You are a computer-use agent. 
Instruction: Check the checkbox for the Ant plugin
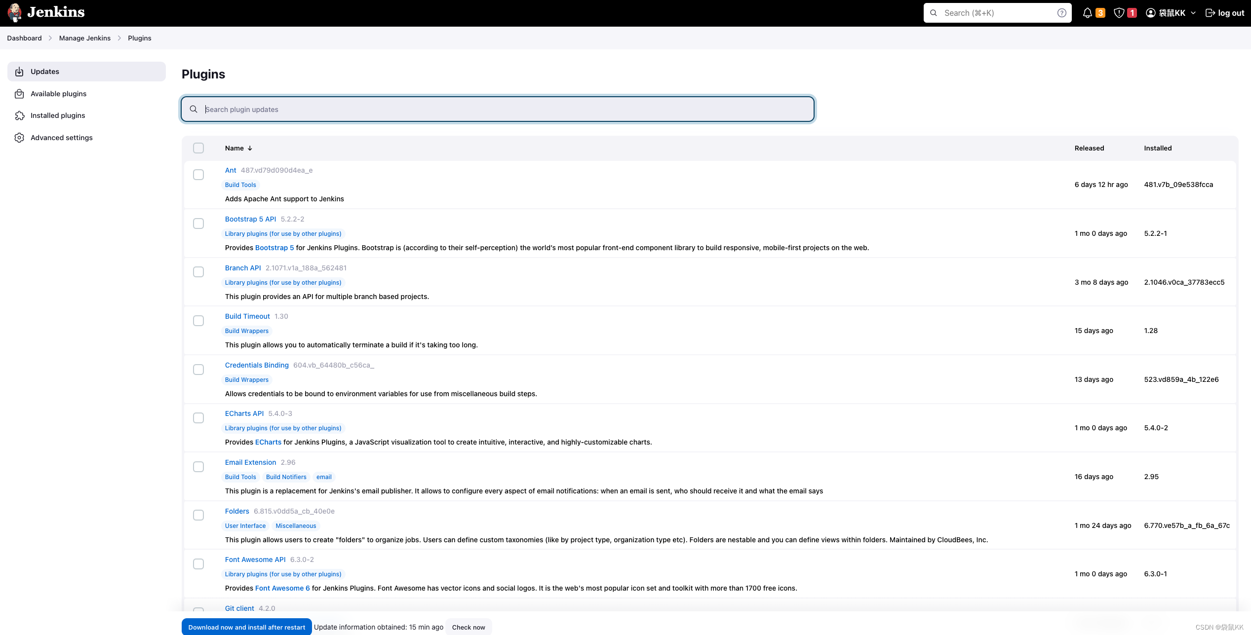[198, 175]
